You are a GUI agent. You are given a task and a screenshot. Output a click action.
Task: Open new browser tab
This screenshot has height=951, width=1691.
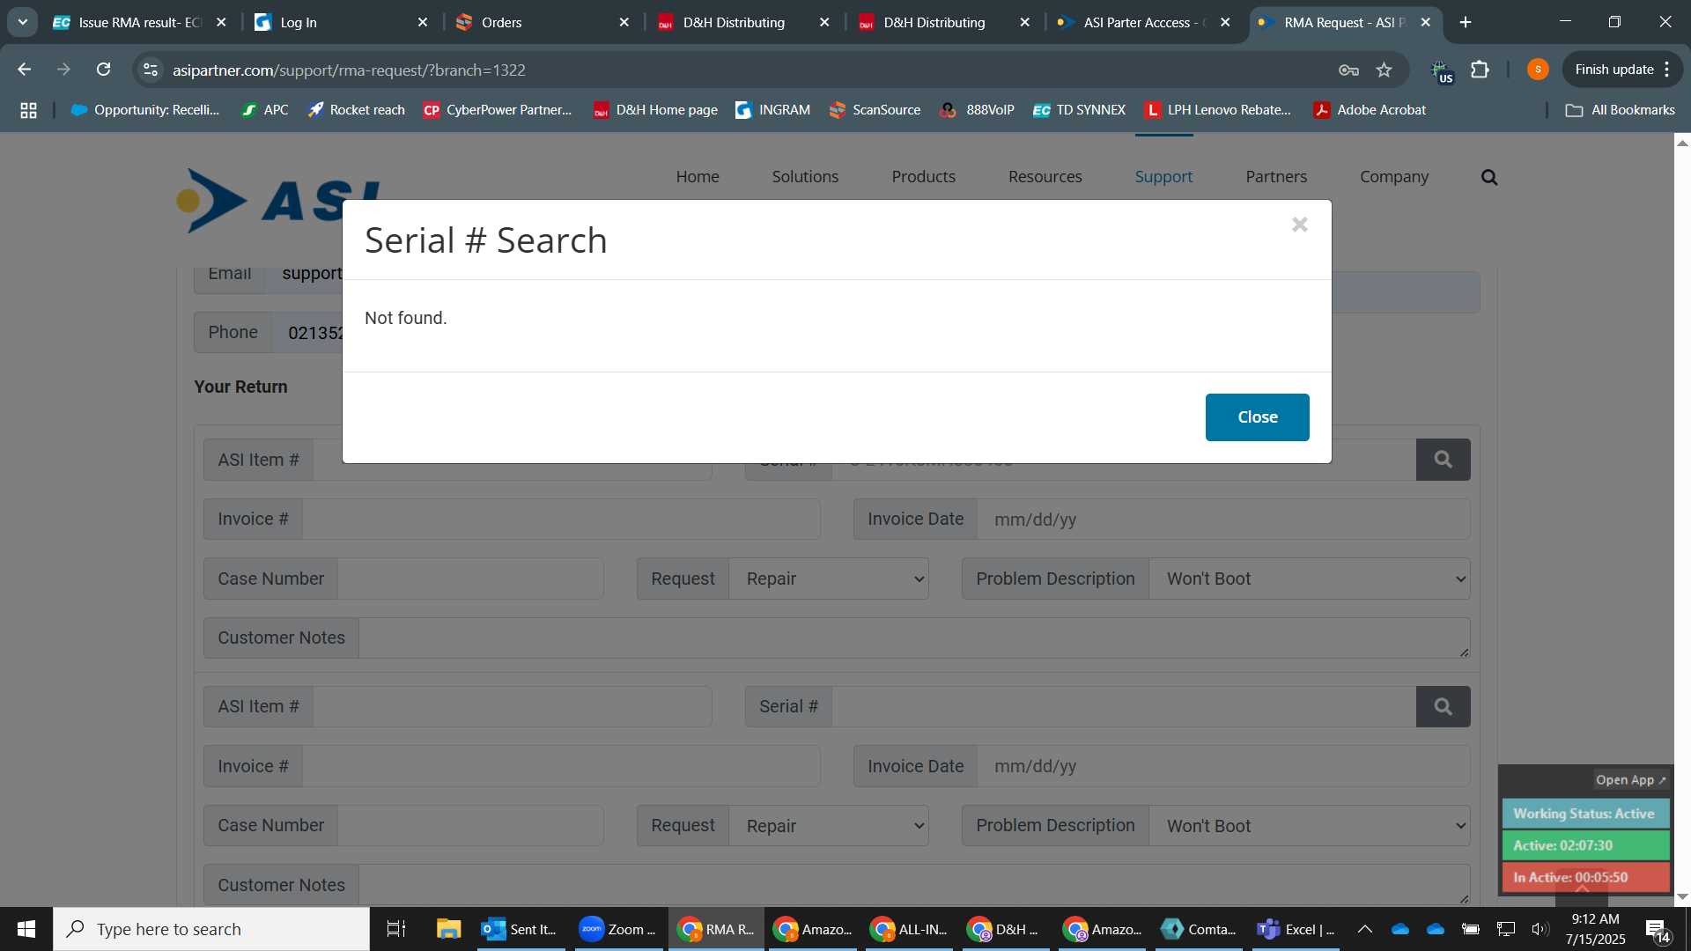(1466, 22)
